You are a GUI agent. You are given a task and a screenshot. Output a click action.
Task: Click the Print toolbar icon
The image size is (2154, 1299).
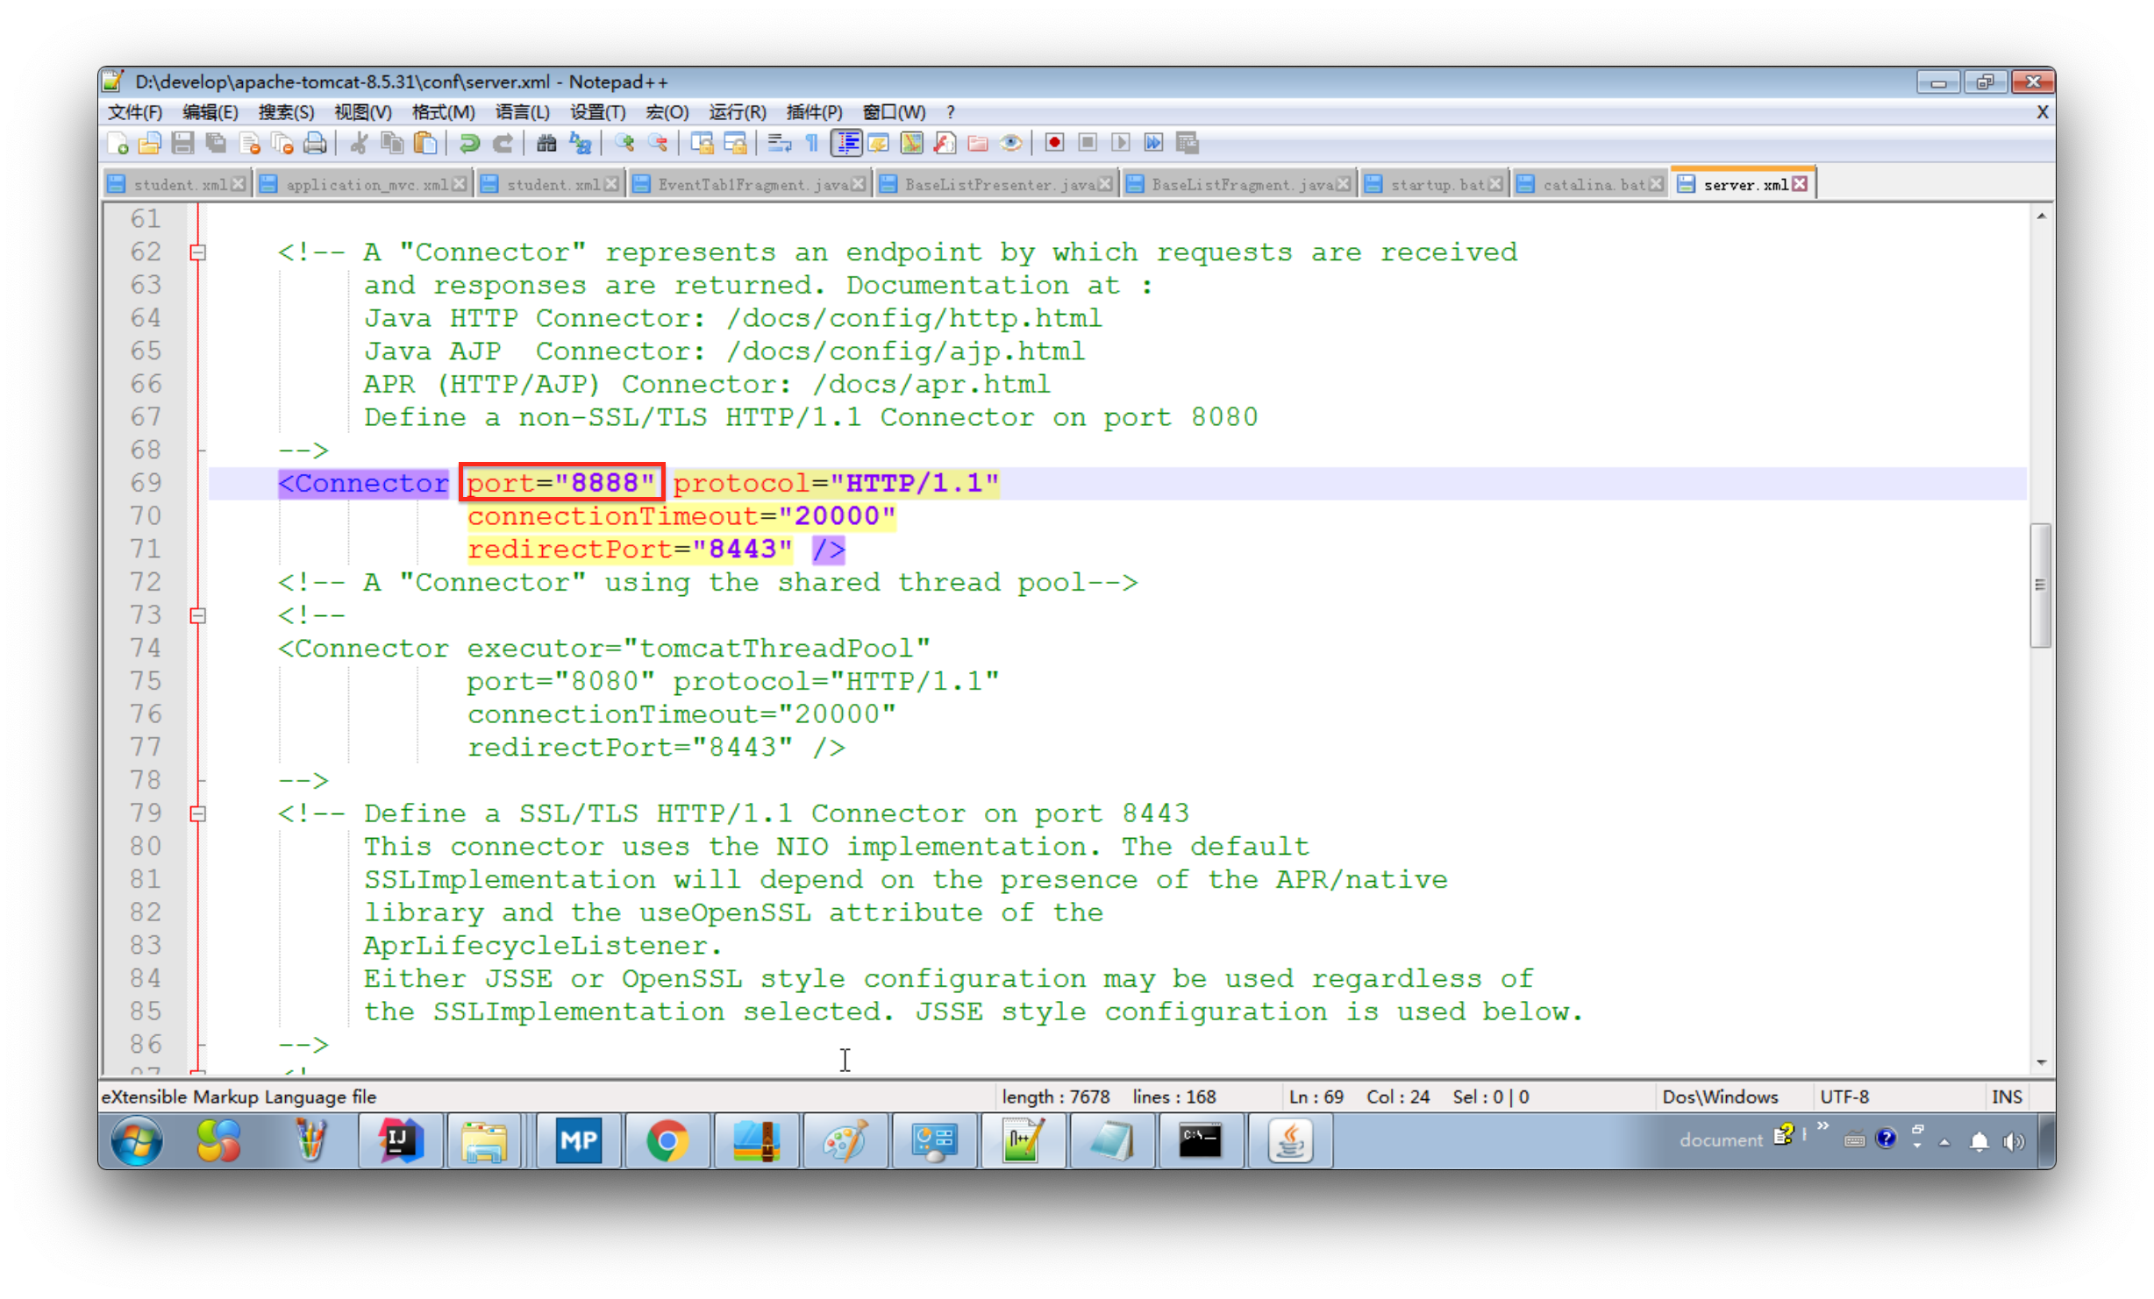[x=315, y=143]
